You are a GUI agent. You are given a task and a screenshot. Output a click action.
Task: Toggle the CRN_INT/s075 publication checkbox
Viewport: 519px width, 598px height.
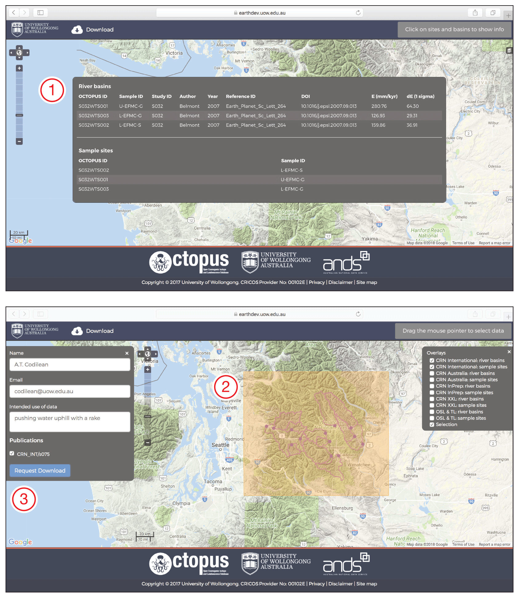click(x=12, y=453)
